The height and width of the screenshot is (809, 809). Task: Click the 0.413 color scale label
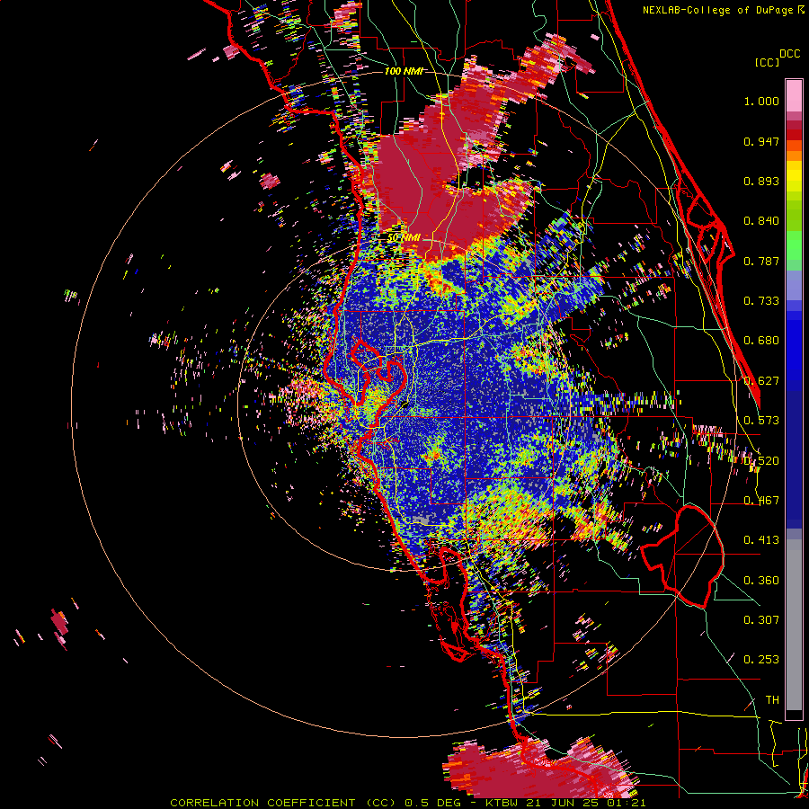761,540
